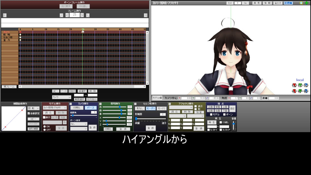Viewport: 311px width, 175px height.
Task: Click the Z-axis move icon in bottom row
Action: (x=306, y=91)
